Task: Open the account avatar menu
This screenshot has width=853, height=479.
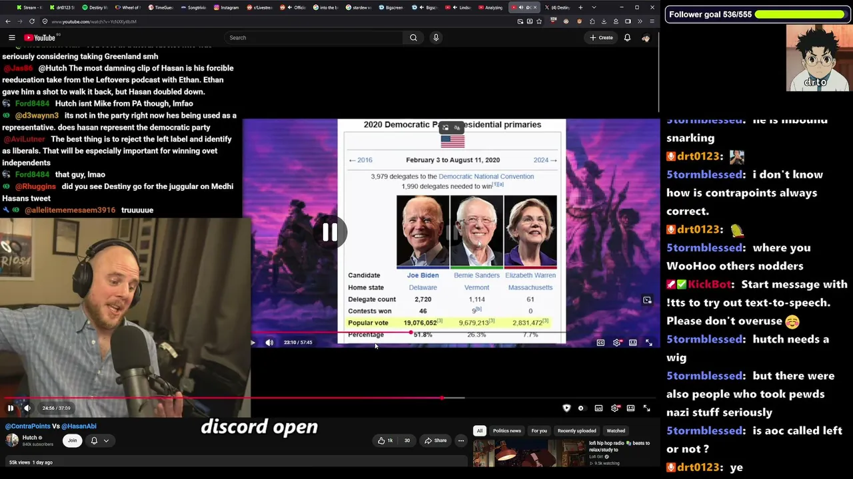Action: [645, 38]
